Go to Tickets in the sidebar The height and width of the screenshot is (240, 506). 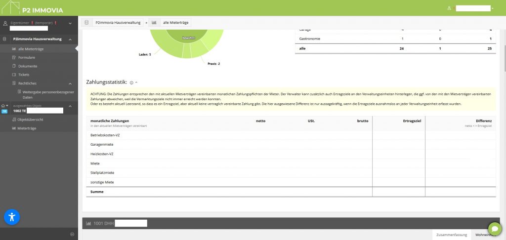pos(24,75)
